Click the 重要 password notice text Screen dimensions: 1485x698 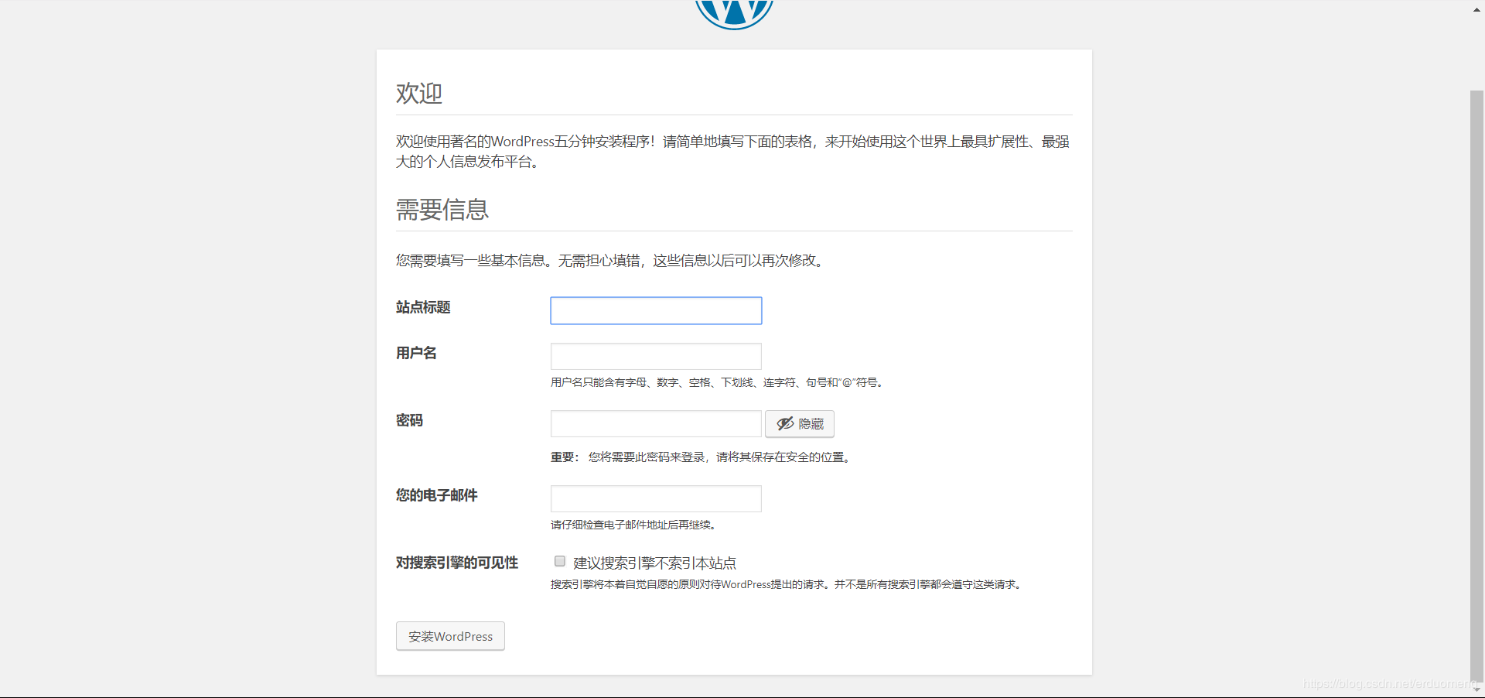click(x=702, y=457)
